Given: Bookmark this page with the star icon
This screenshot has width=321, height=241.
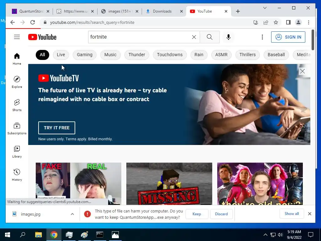Looking at the screenshot, I should pyautogui.click(x=276, y=22).
